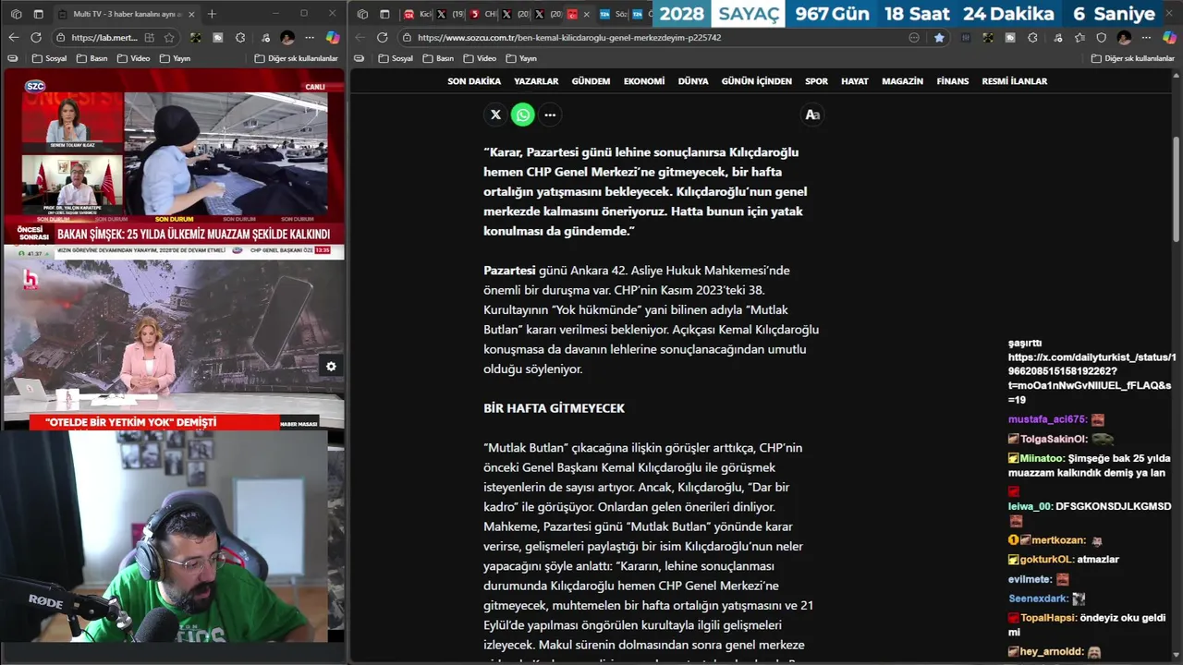The image size is (1183, 665).
Task: Expand Diğer sık kullanılanlar in Sözcü window
Action: [1132, 58]
